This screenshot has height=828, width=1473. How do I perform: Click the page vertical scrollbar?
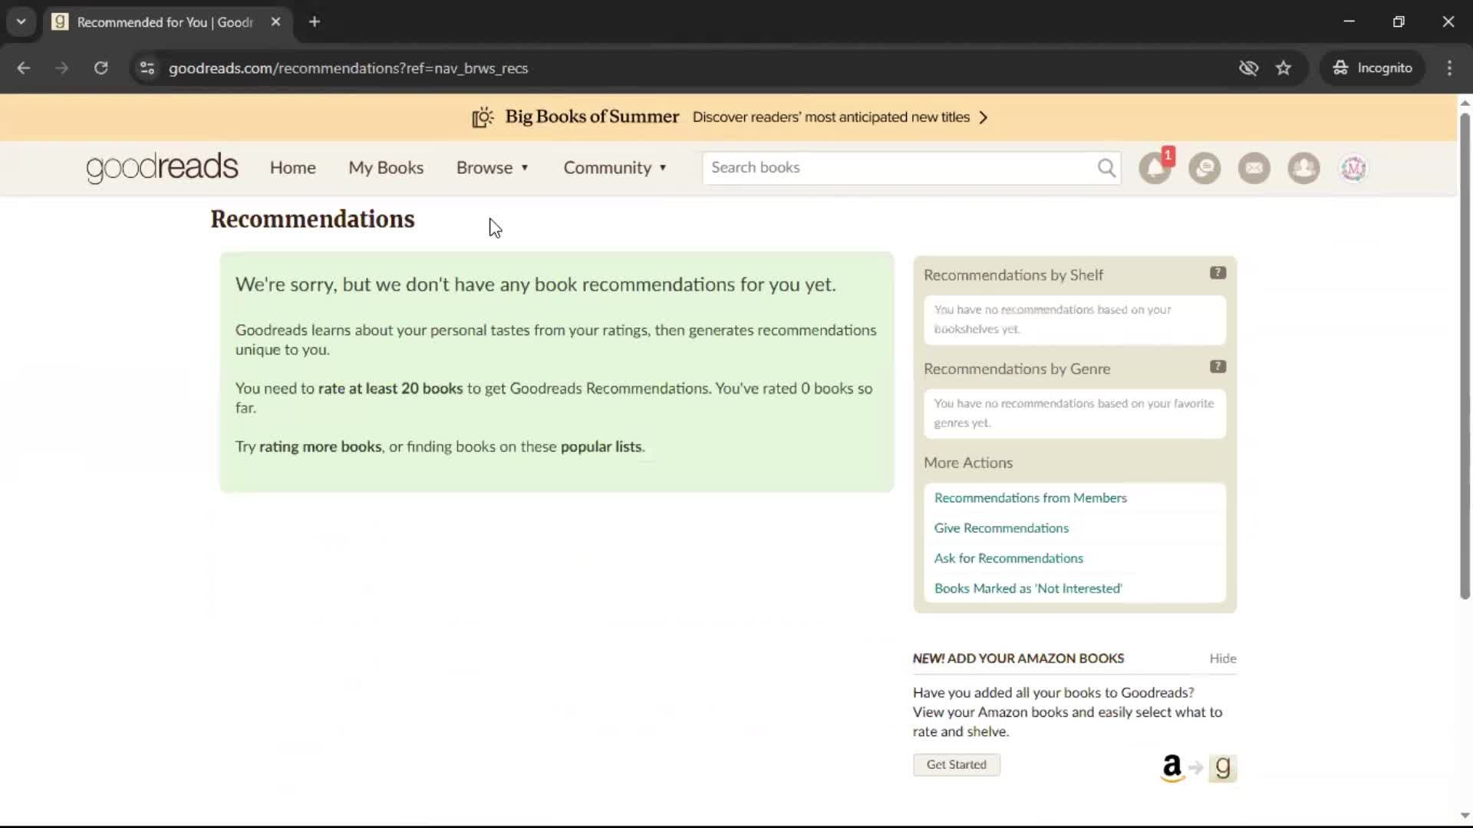coord(1465,356)
